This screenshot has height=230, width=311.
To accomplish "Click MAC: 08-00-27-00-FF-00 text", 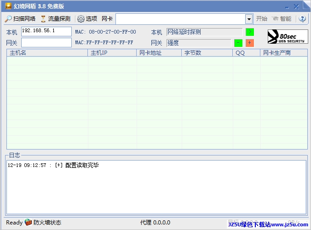I will (x=105, y=32).
